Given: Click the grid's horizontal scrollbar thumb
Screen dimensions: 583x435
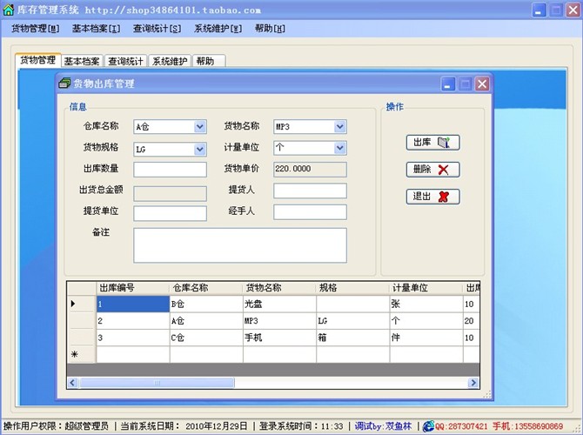Looking at the screenshot, I should click(157, 383).
